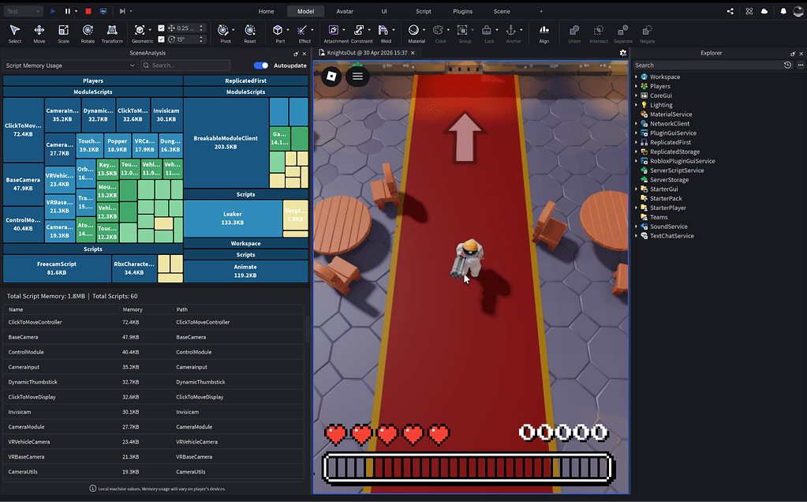This screenshot has height=502, width=807.
Task: Open the share icon in top bar
Action: point(730,11)
